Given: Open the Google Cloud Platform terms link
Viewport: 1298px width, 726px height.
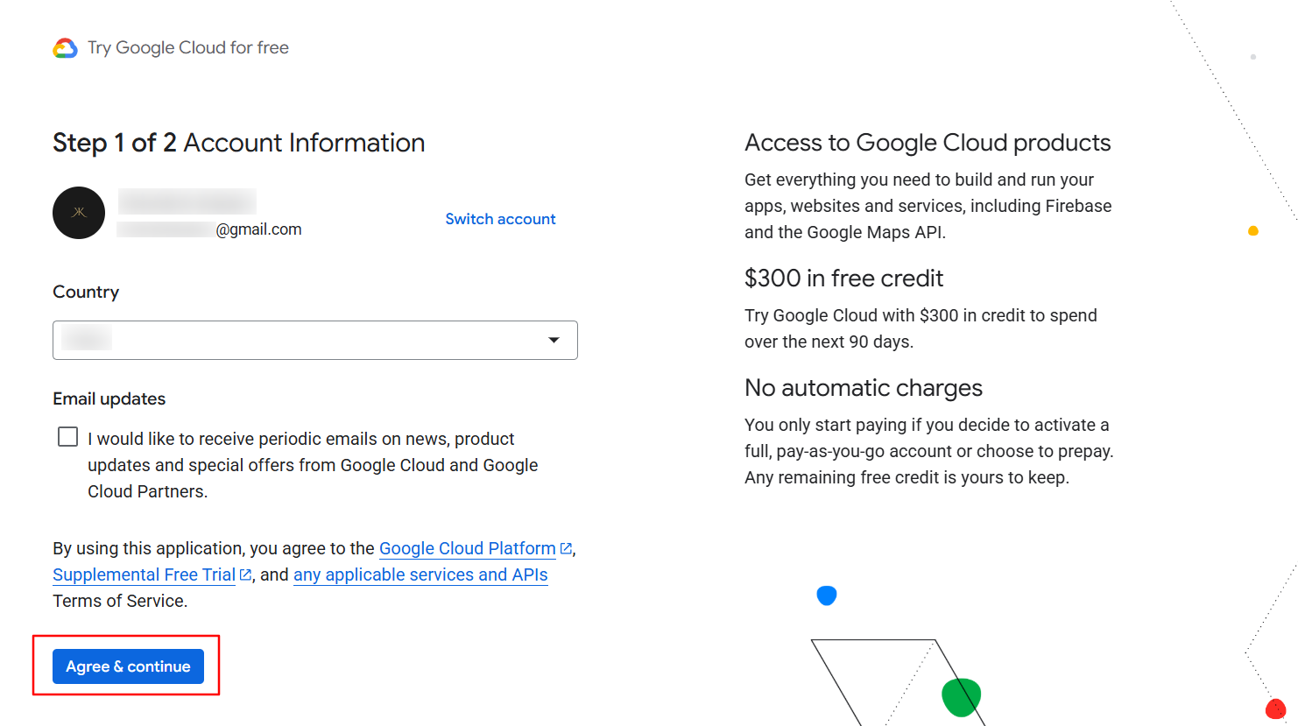Looking at the screenshot, I should 468,548.
